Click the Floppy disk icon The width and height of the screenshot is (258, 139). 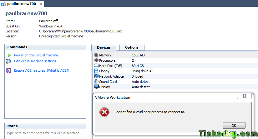coord(96,71)
